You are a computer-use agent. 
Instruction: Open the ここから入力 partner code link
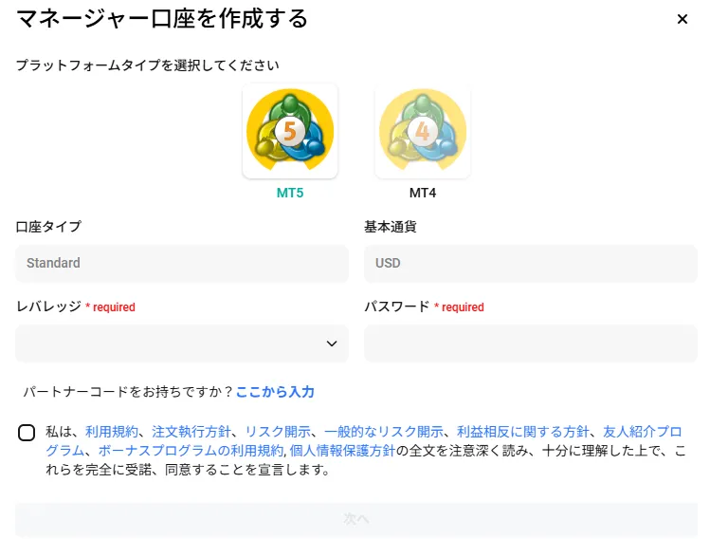pos(275,392)
